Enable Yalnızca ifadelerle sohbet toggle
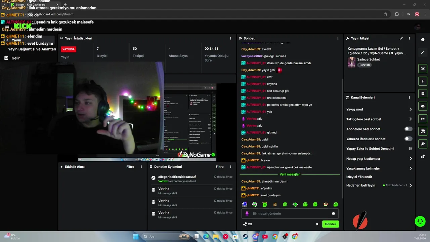 point(408,139)
